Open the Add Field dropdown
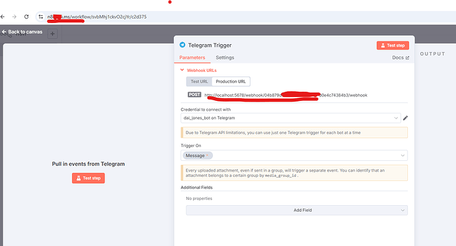The height and width of the screenshot is (246, 456). 297,210
